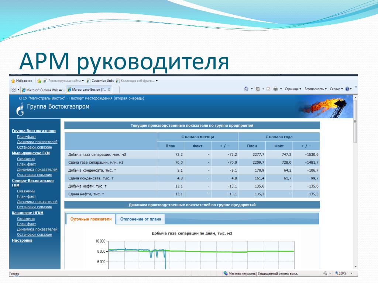Click the Home page house icon
This screenshot has width=378, height=283.
tap(246, 89)
